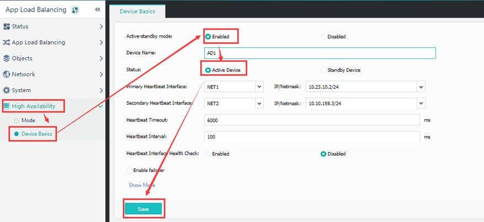Click the Objects layers icon
Image resolution: width=484 pixels, height=222 pixels.
7,58
